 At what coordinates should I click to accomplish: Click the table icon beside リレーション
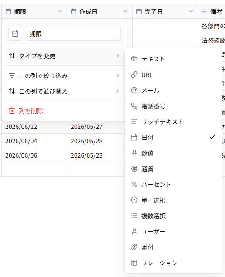click(134, 263)
